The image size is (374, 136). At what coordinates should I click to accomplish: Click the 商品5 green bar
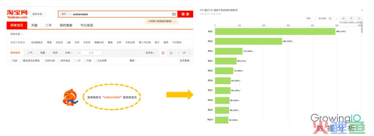coord(224,71)
